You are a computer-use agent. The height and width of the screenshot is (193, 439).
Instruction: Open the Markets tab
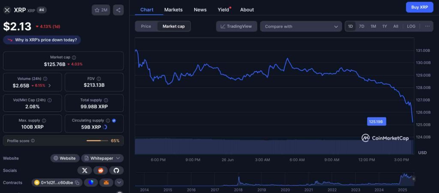pos(173,9)
